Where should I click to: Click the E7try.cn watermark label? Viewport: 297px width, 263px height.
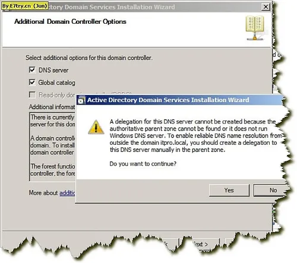[x=25, y=6]
